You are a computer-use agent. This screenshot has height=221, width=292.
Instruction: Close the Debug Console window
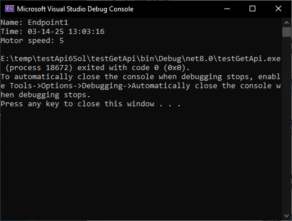point(278,9)
